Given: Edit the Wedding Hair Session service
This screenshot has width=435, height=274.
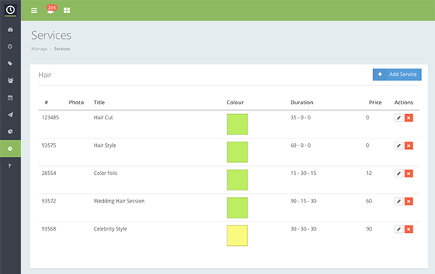Looking at the screenshot, I should pos(398,201).
